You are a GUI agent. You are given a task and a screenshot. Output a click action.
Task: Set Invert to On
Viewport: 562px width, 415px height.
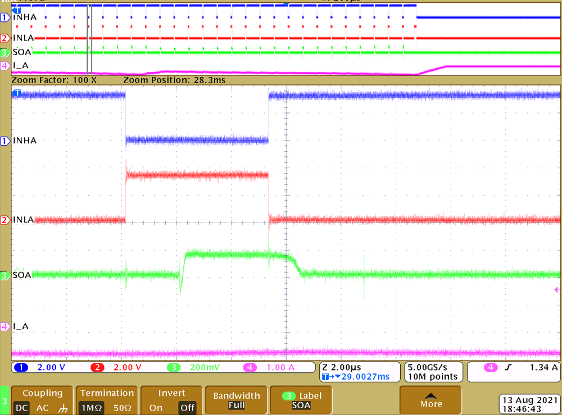pyautogui.click(x=155, y=408)
